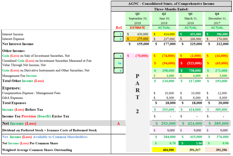Select Q4 Interest Income cell 386,000
Screen dimensions: 233x156
217,34
